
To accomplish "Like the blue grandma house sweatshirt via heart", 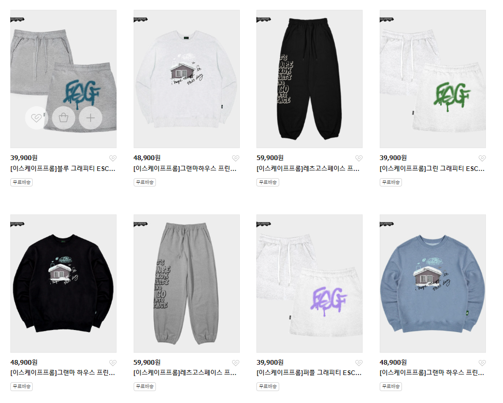I will click(x=482, y=363).
